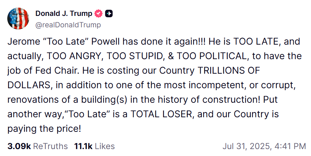This screenshot has width=311, height=156.
Task: View the 11.1k Likes list
Action: coord(94,146)
